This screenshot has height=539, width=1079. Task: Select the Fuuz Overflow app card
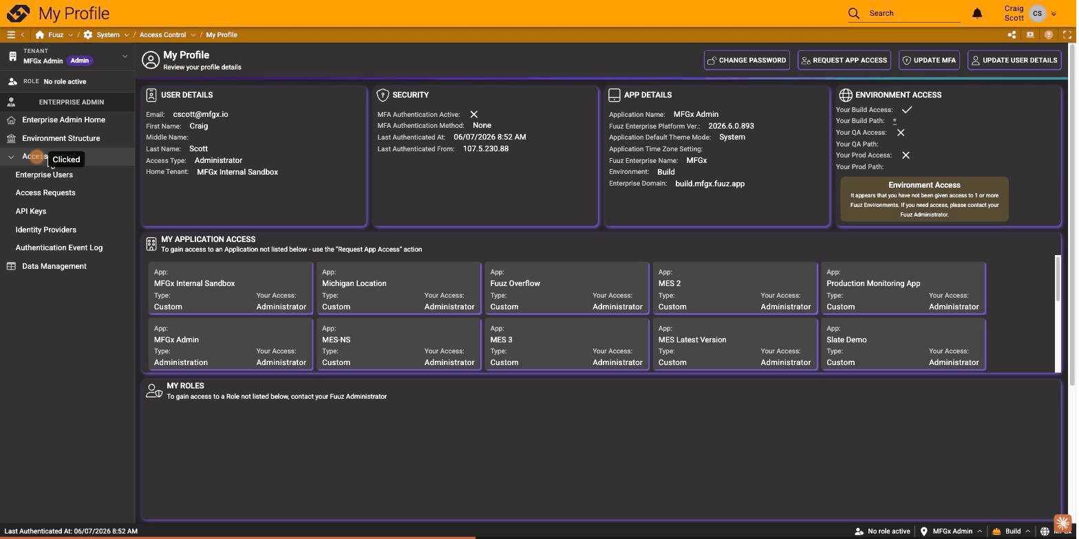click(567, 288)
